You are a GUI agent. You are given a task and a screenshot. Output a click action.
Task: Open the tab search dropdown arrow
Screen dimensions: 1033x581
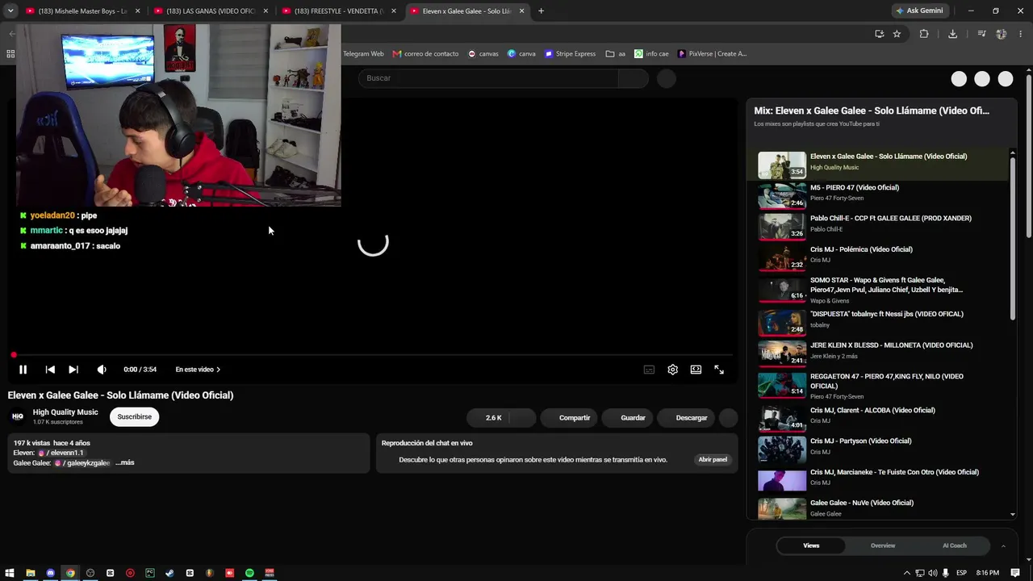(x=10, y=11)
